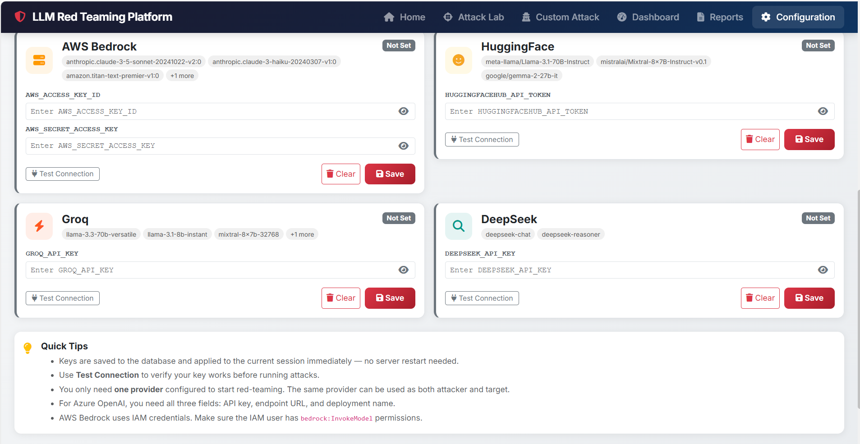The width and height of the screenshot is (860, 444).
Task: Open the Home page
Action: (404, 17)
